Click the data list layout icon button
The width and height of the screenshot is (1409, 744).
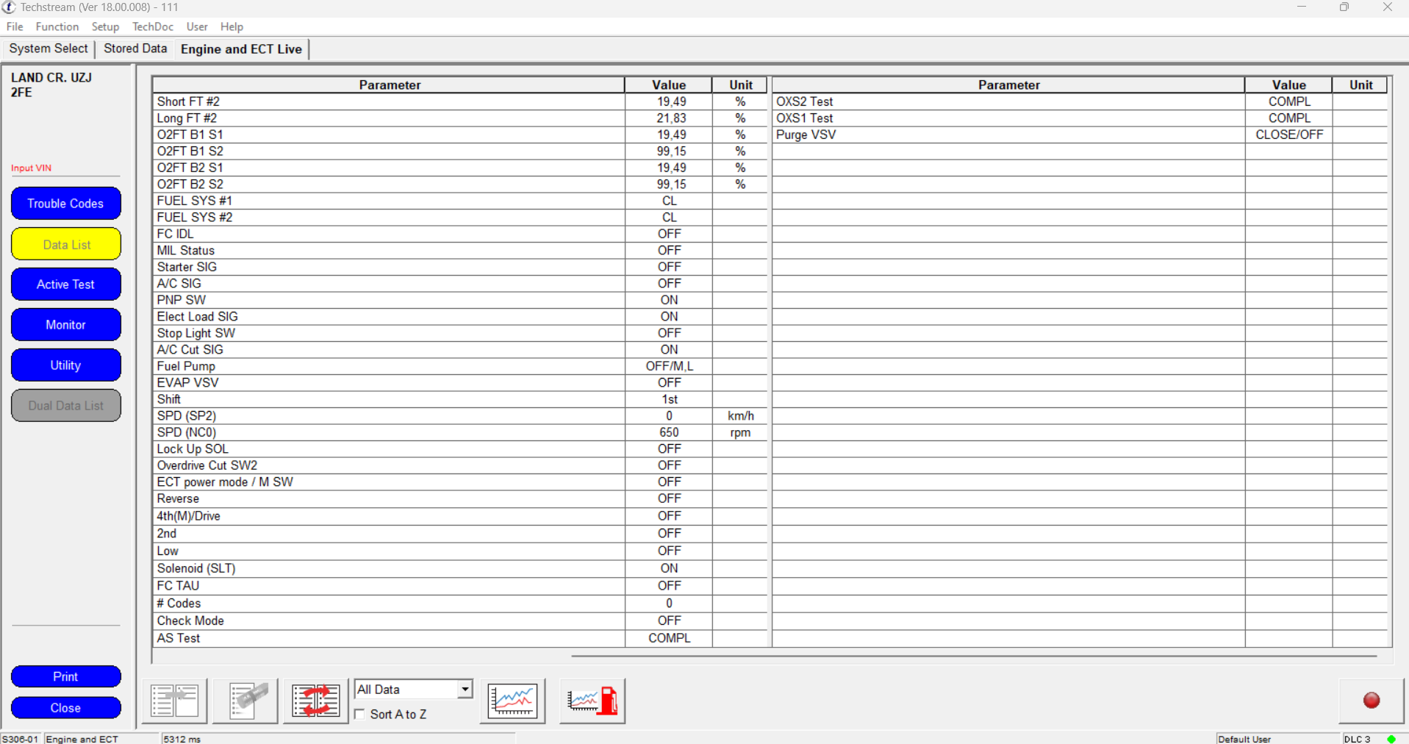click(x=174, y=701)
